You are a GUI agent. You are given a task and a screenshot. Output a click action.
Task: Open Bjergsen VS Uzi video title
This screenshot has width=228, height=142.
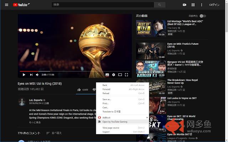tap(185, 63)
